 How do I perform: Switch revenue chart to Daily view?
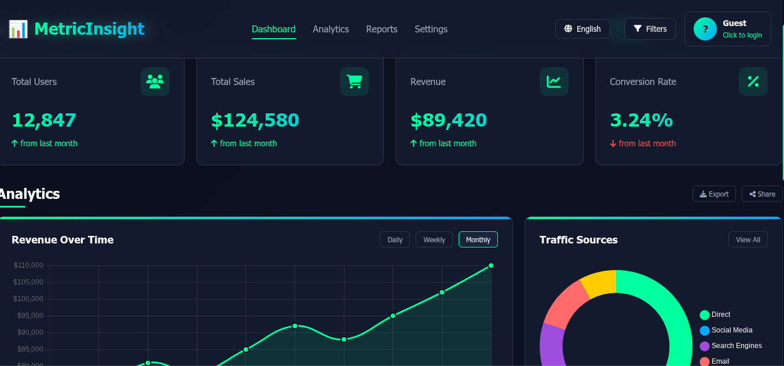pyautogui.click(x=394, y=239)
